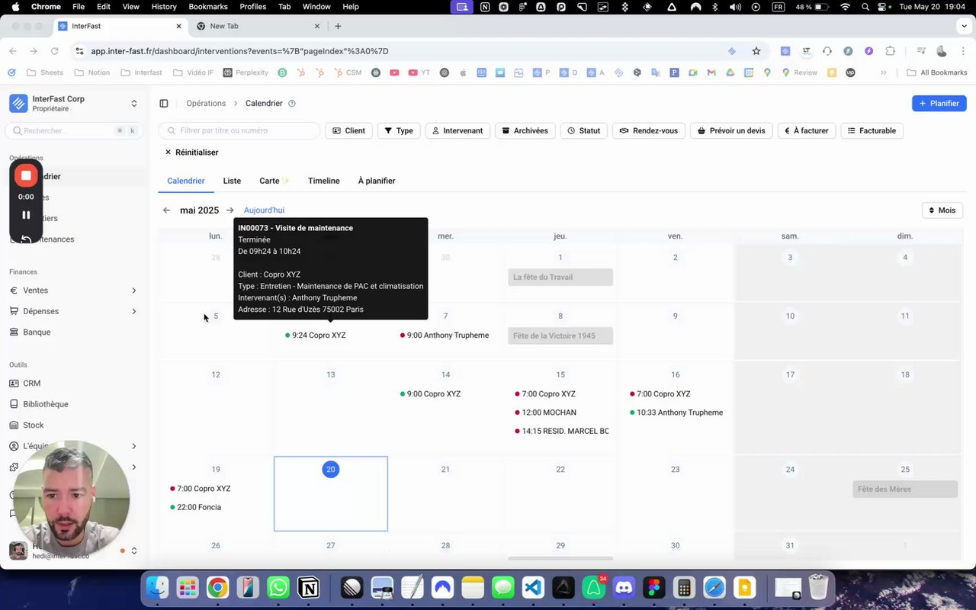976x610 pixels.
Task: Switch to the New Tab browser tab
Action: pos(258,26)
